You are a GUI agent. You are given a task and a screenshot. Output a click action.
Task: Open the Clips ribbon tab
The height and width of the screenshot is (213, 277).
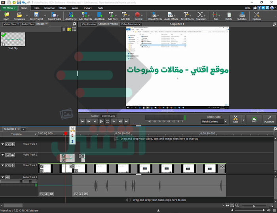click(37, 8)
